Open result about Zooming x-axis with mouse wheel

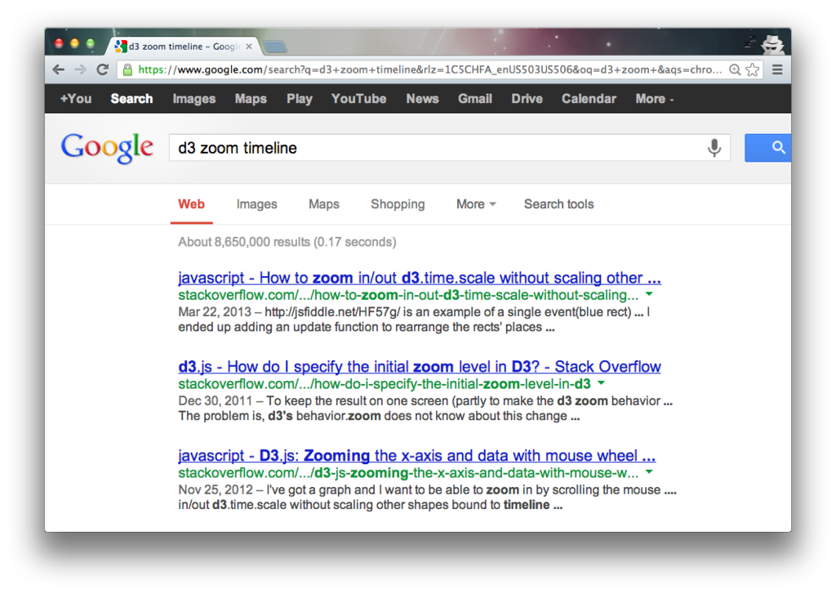417,455
